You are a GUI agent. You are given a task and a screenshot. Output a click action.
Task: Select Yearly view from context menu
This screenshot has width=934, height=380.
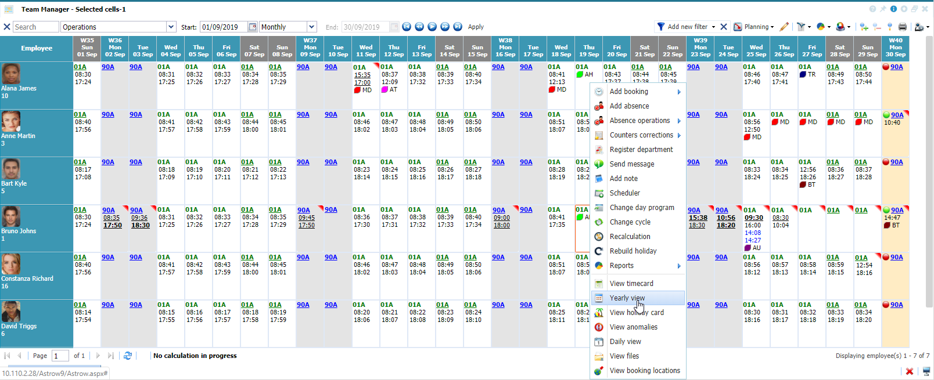pyautogui.click(x=627, y=298)
